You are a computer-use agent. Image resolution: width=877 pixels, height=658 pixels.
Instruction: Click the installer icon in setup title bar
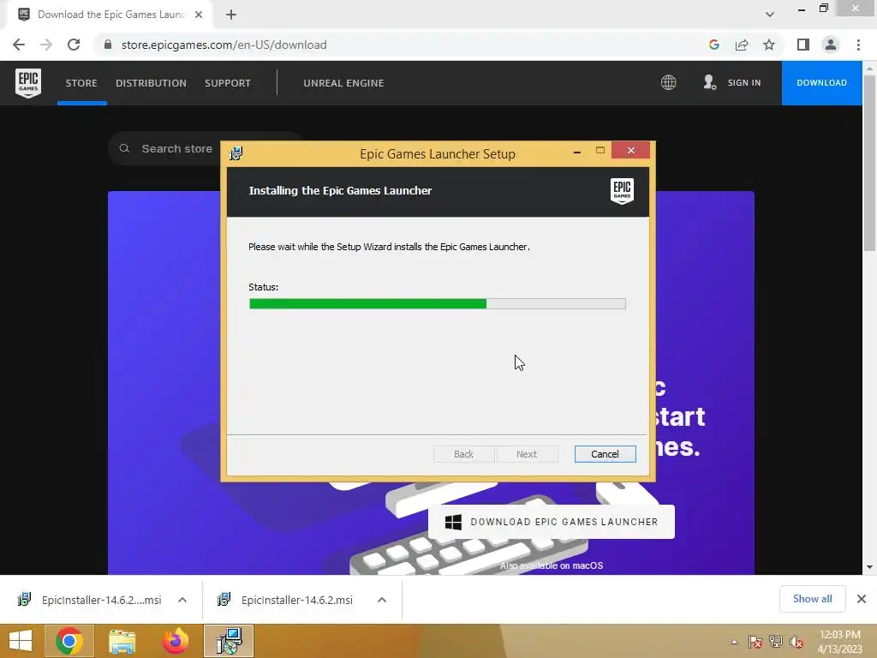236,153
